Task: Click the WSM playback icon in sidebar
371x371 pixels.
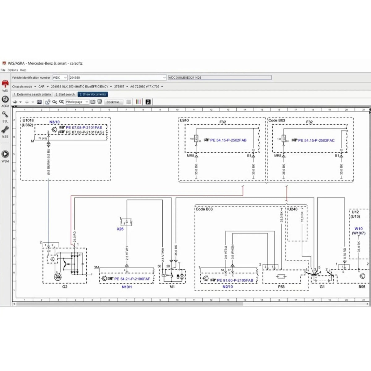Action: [x=5, y=155]
